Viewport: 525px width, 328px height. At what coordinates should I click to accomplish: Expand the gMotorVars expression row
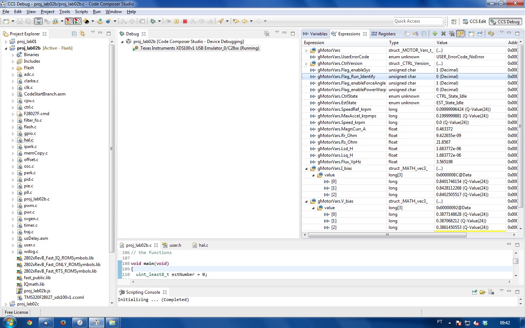click(x=306, y=50)
